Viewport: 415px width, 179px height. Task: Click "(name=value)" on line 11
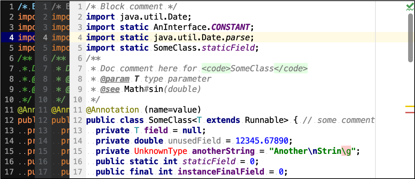[x=173, y=110]
